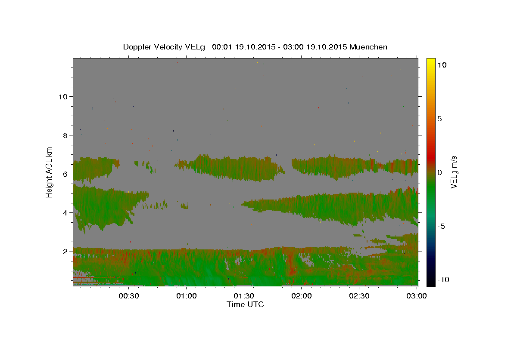Click the colorbar value 5
Screen dimensions: 517x344
[440, 119]
